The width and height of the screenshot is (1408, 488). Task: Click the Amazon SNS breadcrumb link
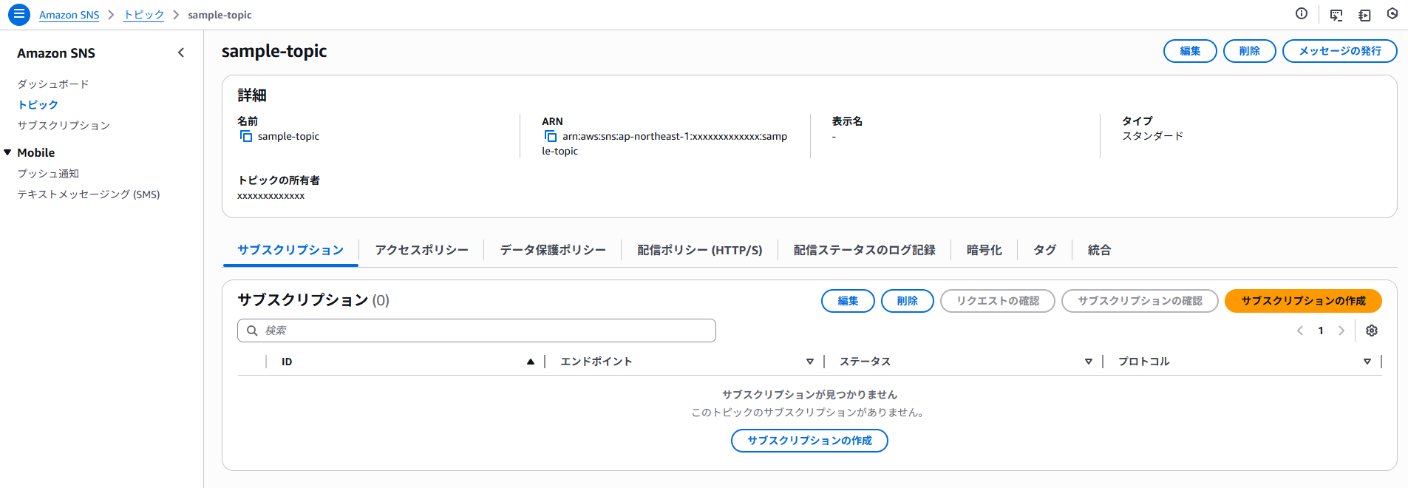coord(69,15)
